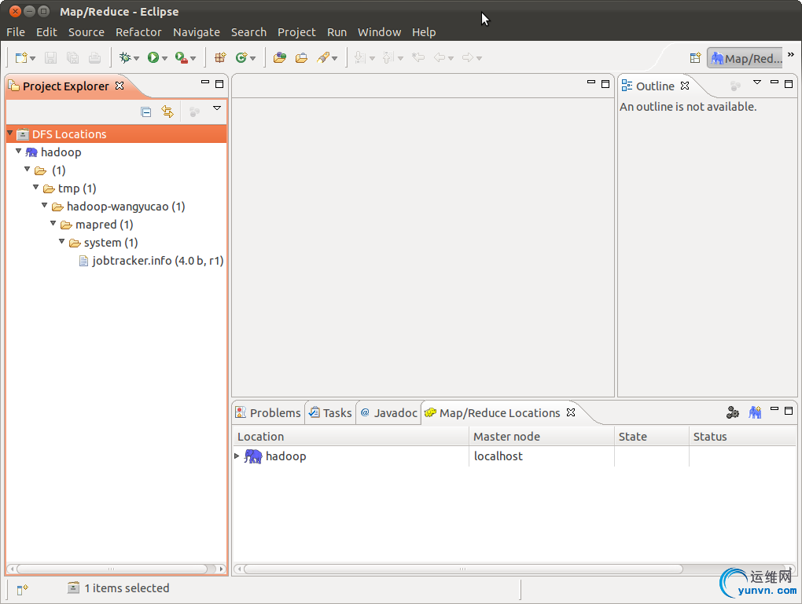Click the Project Explorer horizontal scrollbar
The image size is (802, 604).
pos(116,569)
